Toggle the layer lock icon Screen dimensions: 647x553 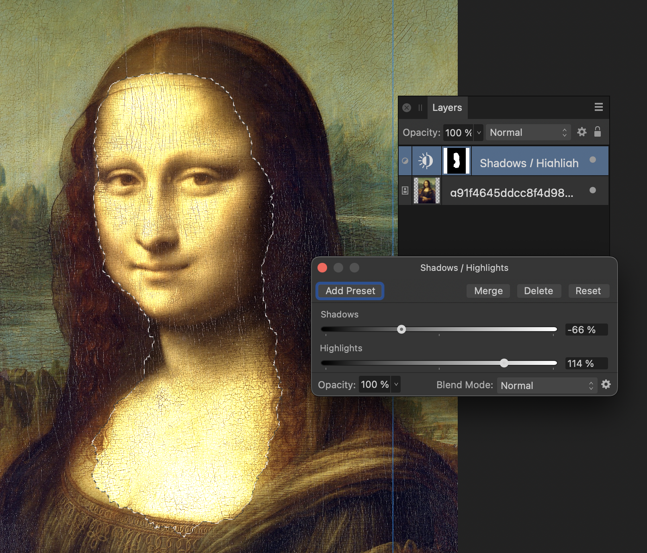pyautogui.click(x=598, y=132)
